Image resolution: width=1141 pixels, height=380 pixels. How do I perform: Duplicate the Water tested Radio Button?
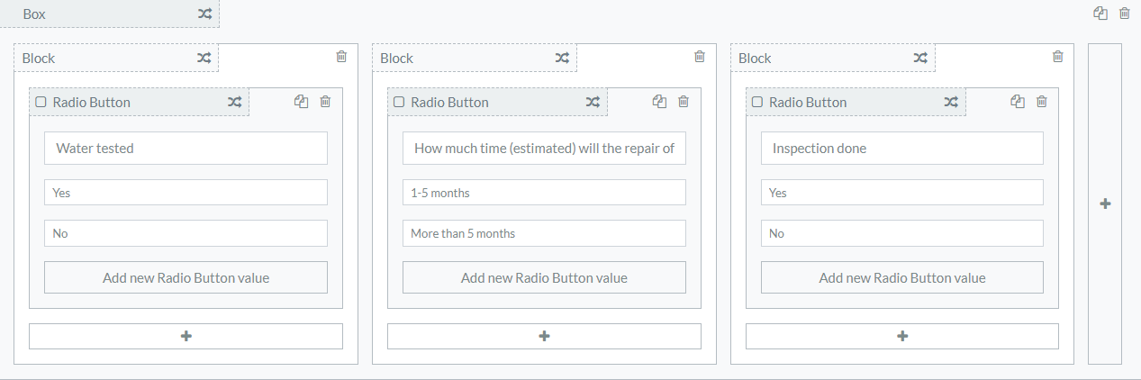[x=302, y=102]
